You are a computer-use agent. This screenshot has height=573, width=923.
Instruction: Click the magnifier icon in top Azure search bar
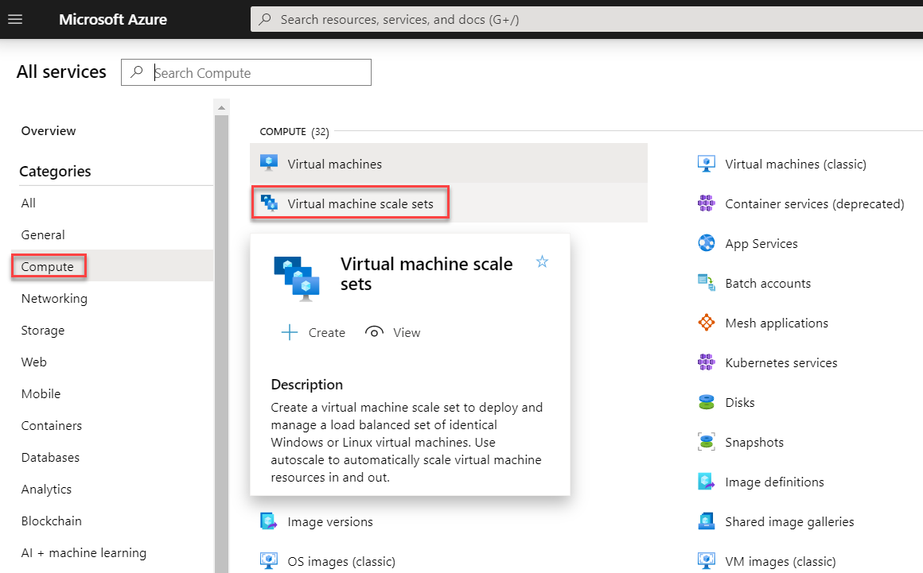tap(266, 19)
